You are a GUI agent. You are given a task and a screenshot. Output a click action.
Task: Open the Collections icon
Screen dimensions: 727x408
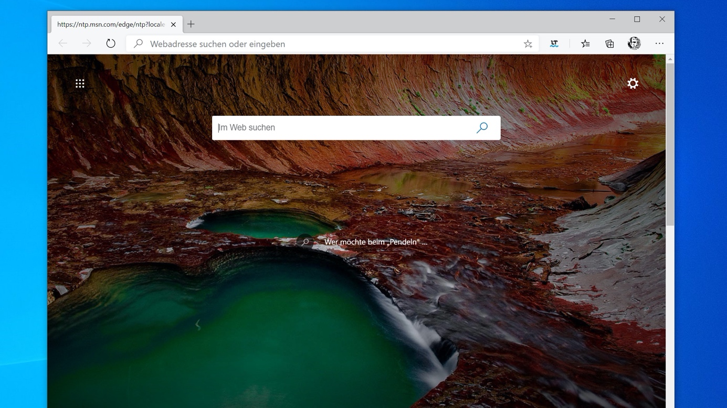tap(609, 44)
